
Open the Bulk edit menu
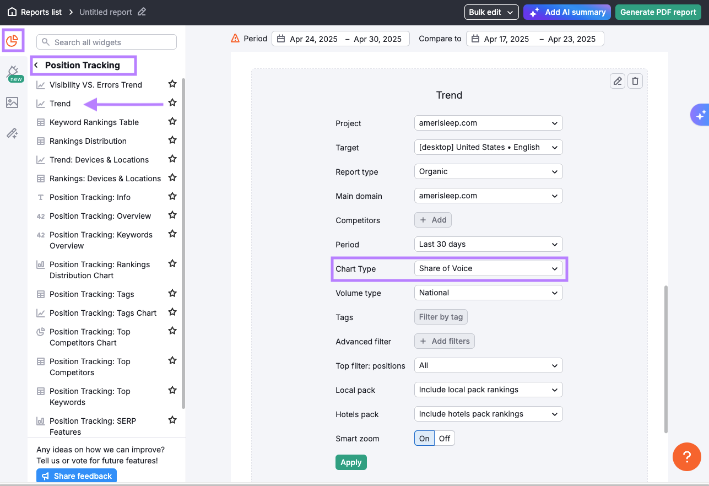coord(491,12)
